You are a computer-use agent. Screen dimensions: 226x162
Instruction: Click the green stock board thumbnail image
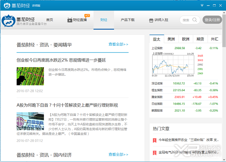pyautogui.click(x=30, y=76)
